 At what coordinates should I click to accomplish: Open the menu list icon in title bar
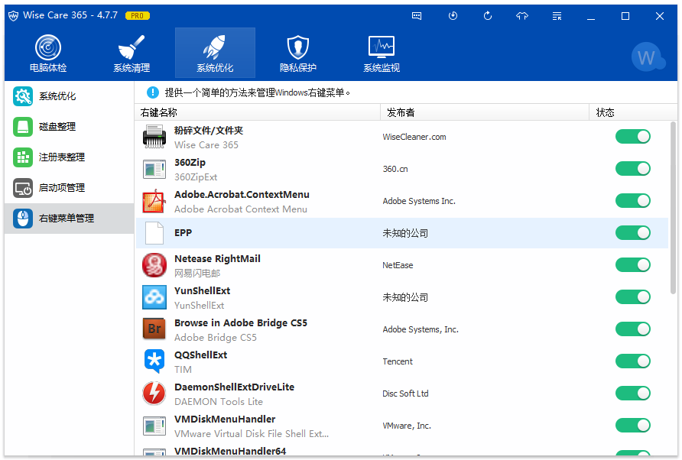(557, 16)
